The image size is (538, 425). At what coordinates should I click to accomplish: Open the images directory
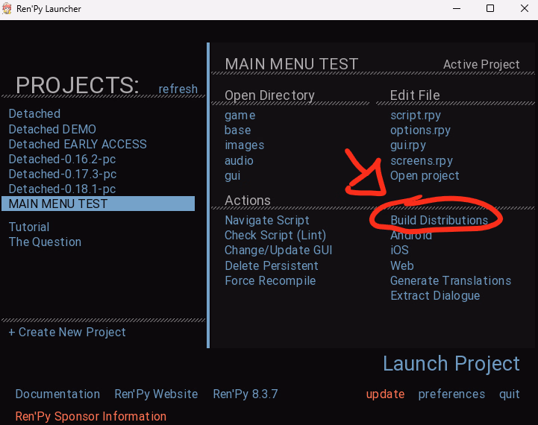click(x=244, y=145)
